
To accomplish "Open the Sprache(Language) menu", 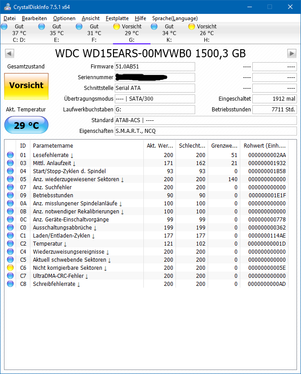I will point(175,18).
